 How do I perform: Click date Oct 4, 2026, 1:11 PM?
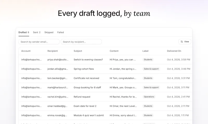tap(178, 115)
